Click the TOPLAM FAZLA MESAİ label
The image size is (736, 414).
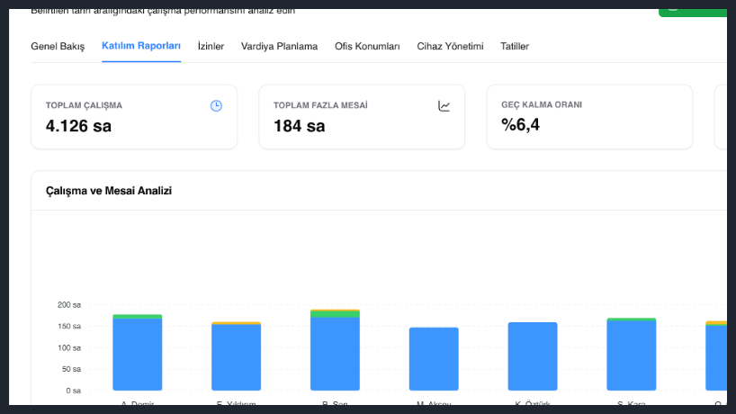[x=320, y=105]
